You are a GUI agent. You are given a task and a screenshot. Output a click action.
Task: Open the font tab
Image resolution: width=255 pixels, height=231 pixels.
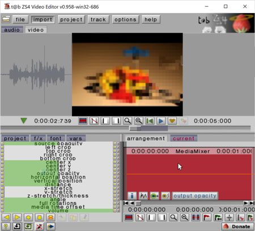click(56, 138)
